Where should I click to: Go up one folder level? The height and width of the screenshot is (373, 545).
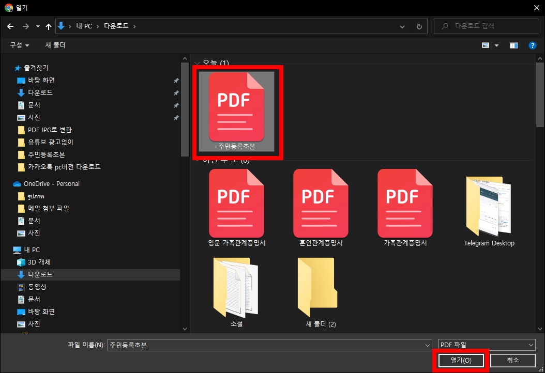(x=48, y=26)
